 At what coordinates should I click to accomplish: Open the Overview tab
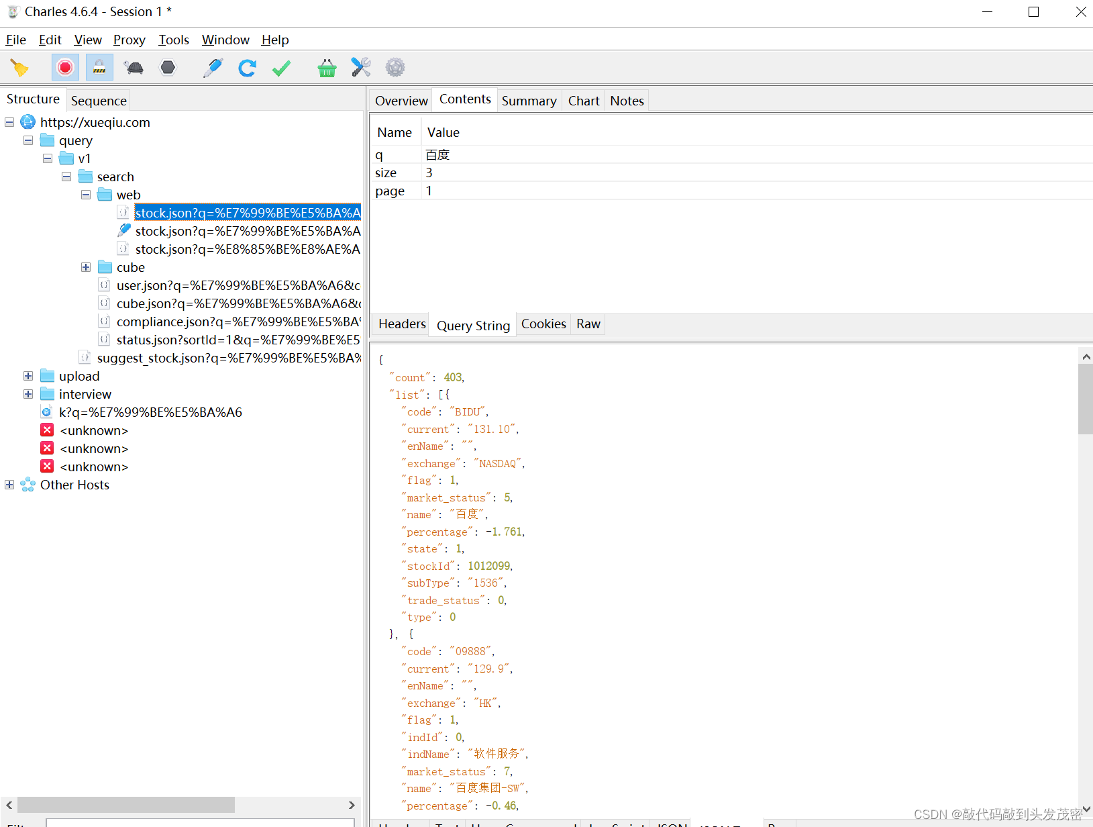tap(401, 101)
